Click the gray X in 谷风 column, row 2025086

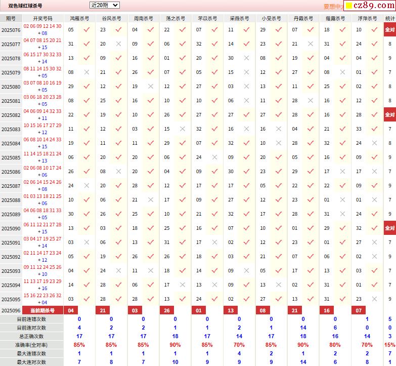[x=118, y=172]
